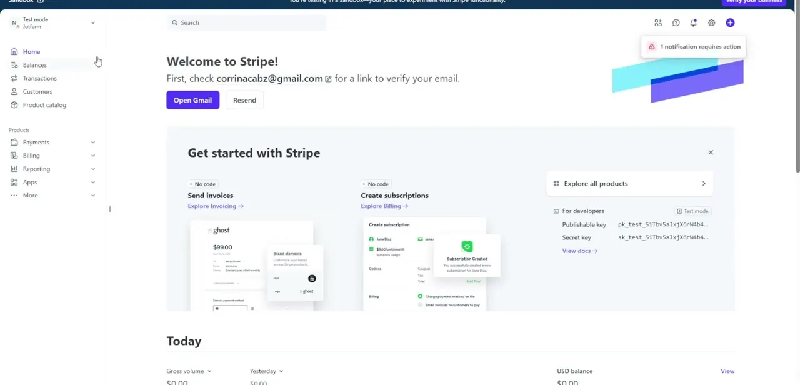The image size is (800, 385).
Task: Open the Gross volume dropdown
Action: click(189, 371)
